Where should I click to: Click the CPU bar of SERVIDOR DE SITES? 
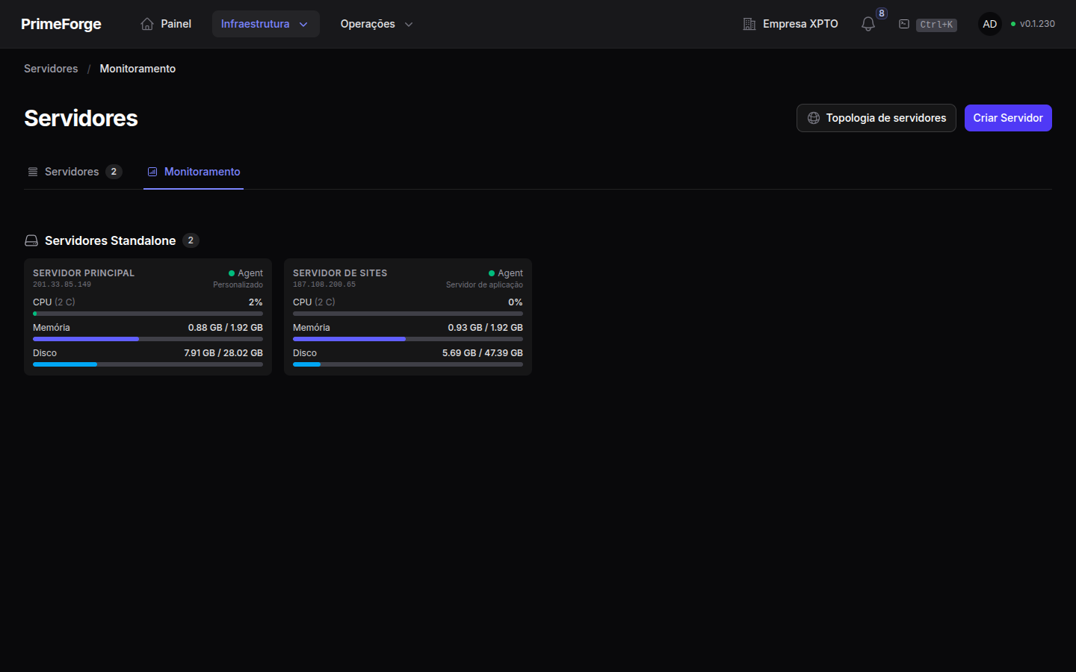point(408,314)
